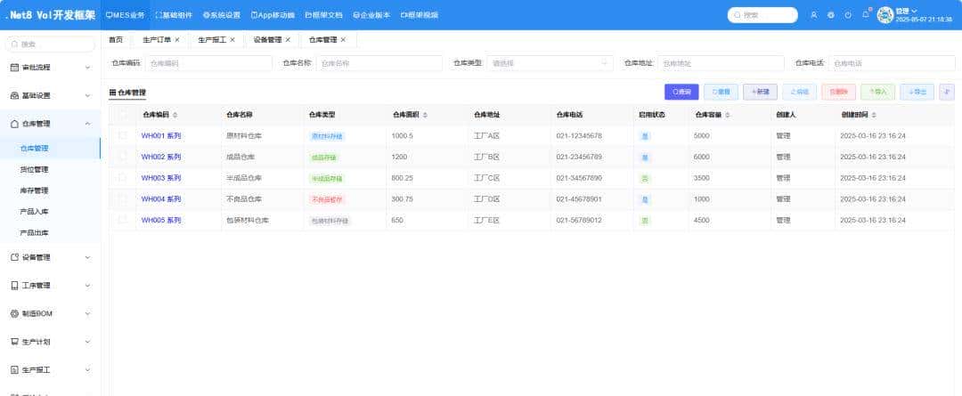Click the sidebar 搜索 search field
This screenshot has width=962, height=396.
point(50,44)
